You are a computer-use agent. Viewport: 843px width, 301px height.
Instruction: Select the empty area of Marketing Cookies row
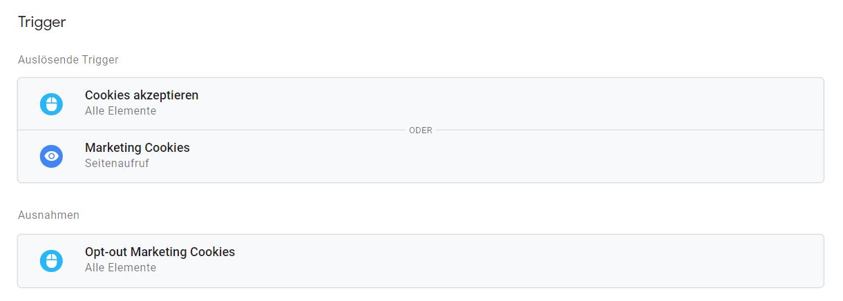[511, 157]
